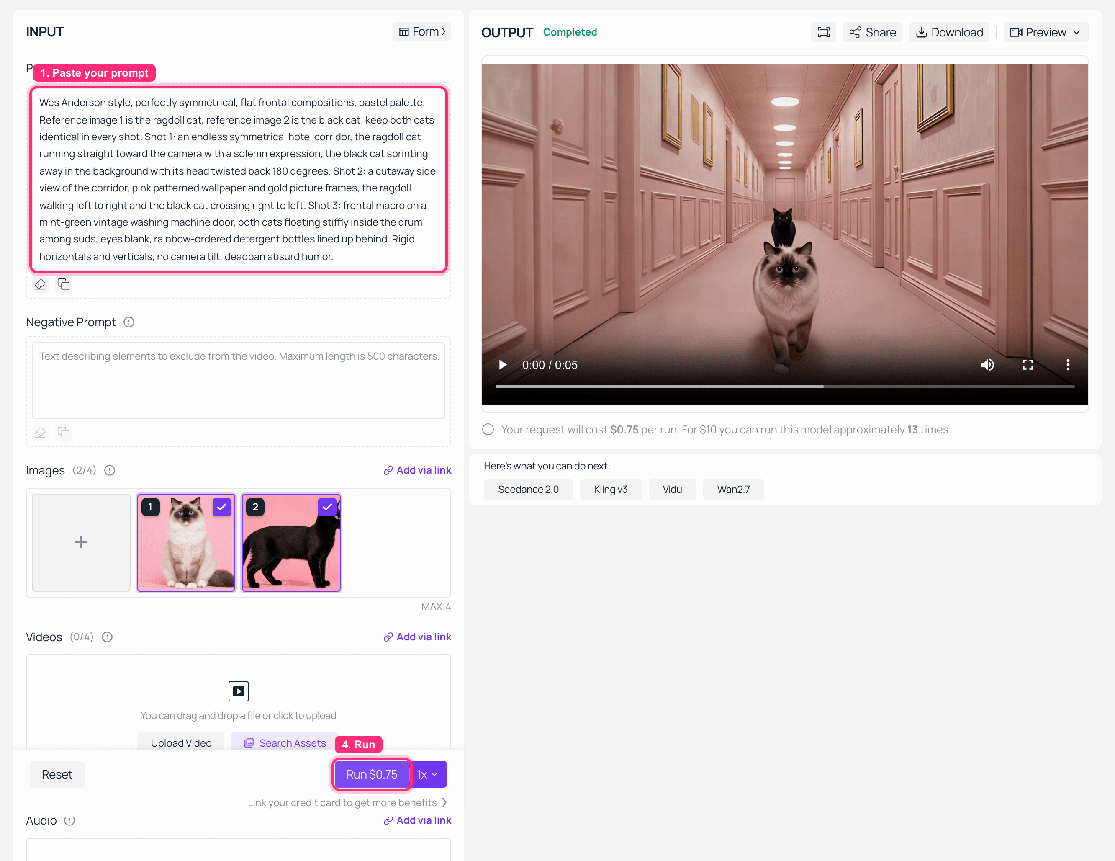Choose the Vidu suggestion
This screenshot has width=1115, height=861.
click(672, 489)
